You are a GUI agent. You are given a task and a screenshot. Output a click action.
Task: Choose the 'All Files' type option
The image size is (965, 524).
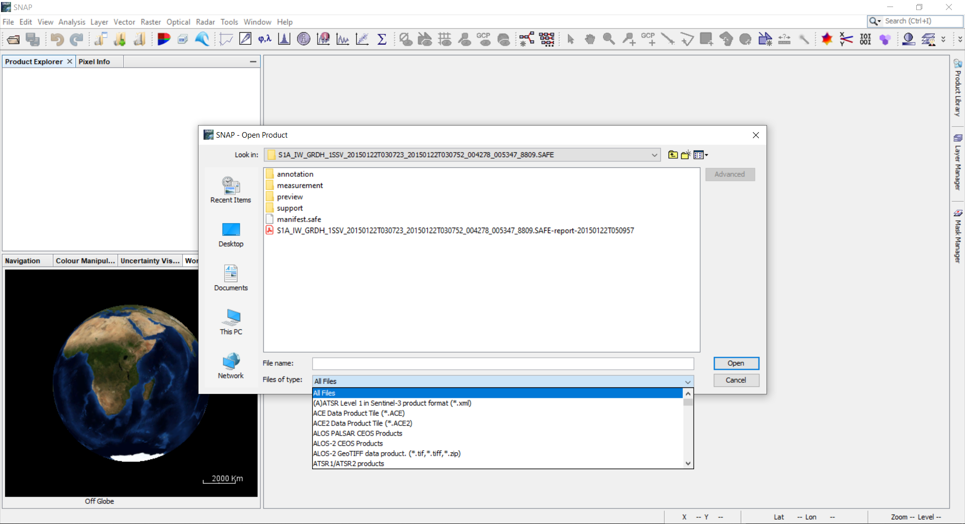pos(498,393)
